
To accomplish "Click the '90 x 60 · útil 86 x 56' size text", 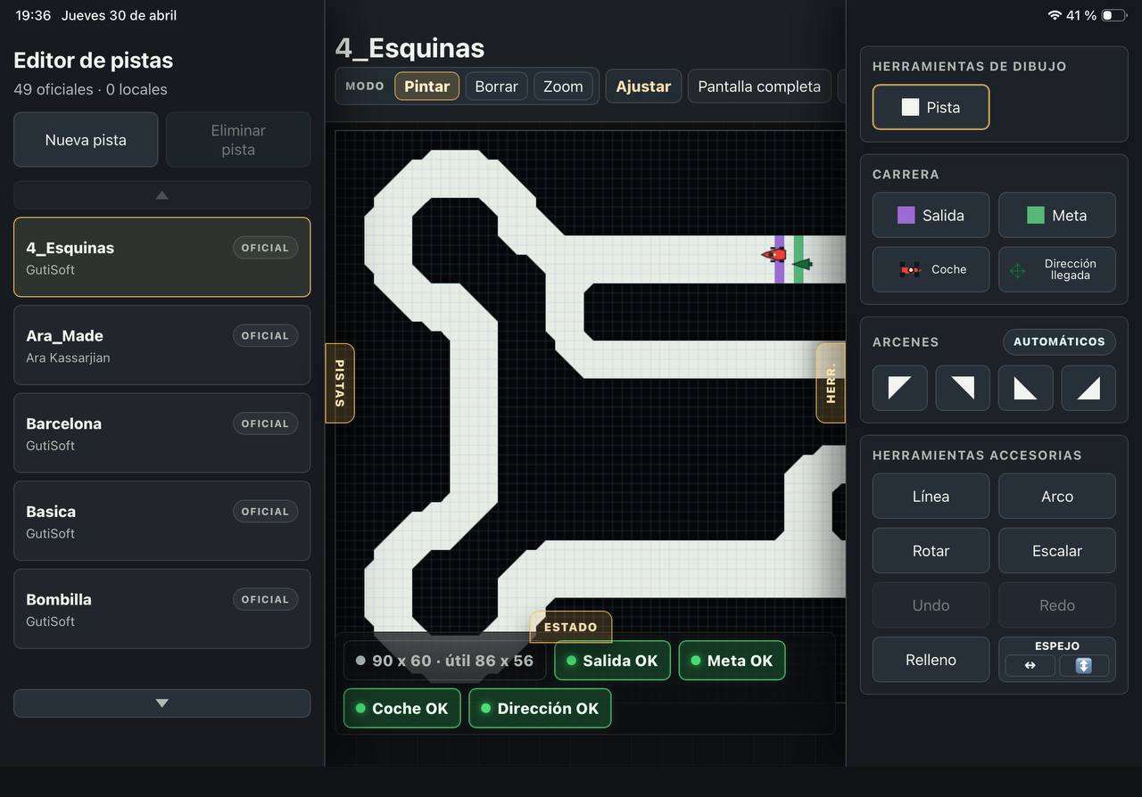I will pyautogui.click(x=452, y=661).
